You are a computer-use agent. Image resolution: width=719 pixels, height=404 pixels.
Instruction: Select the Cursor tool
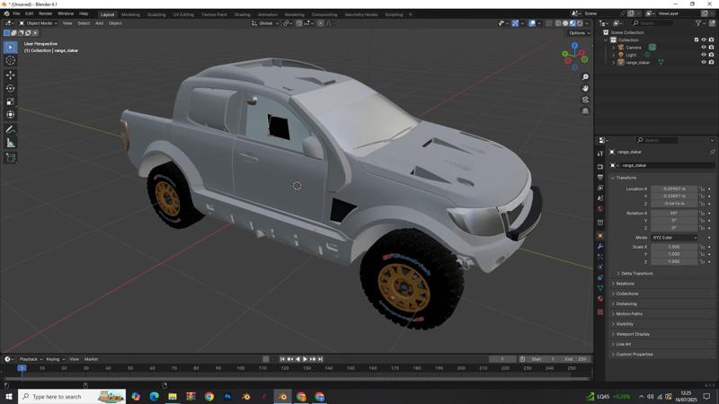[10, 60]
